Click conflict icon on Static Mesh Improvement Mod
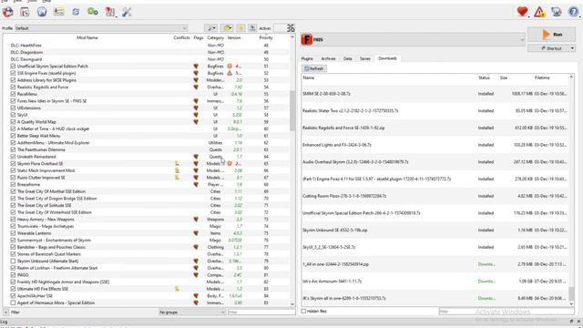The width and height of the screenshot is (583, 328). [x=177, y=170]
